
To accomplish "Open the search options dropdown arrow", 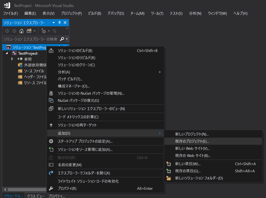I will pos(67,39).
